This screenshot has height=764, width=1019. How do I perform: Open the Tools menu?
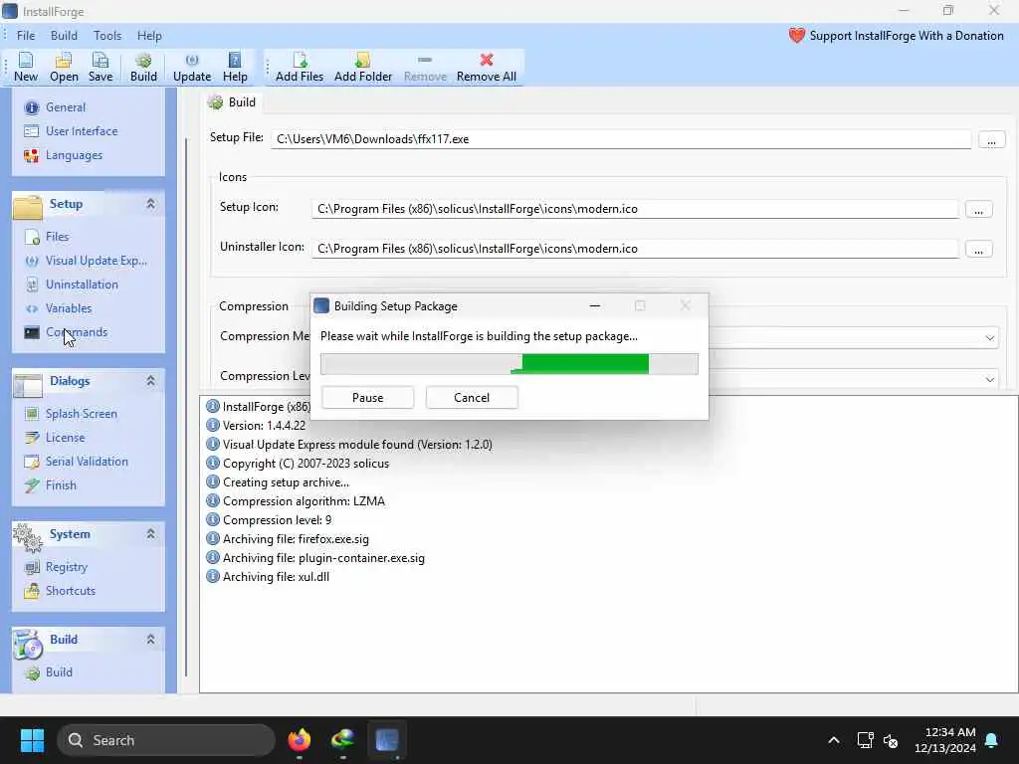(107, 36)
